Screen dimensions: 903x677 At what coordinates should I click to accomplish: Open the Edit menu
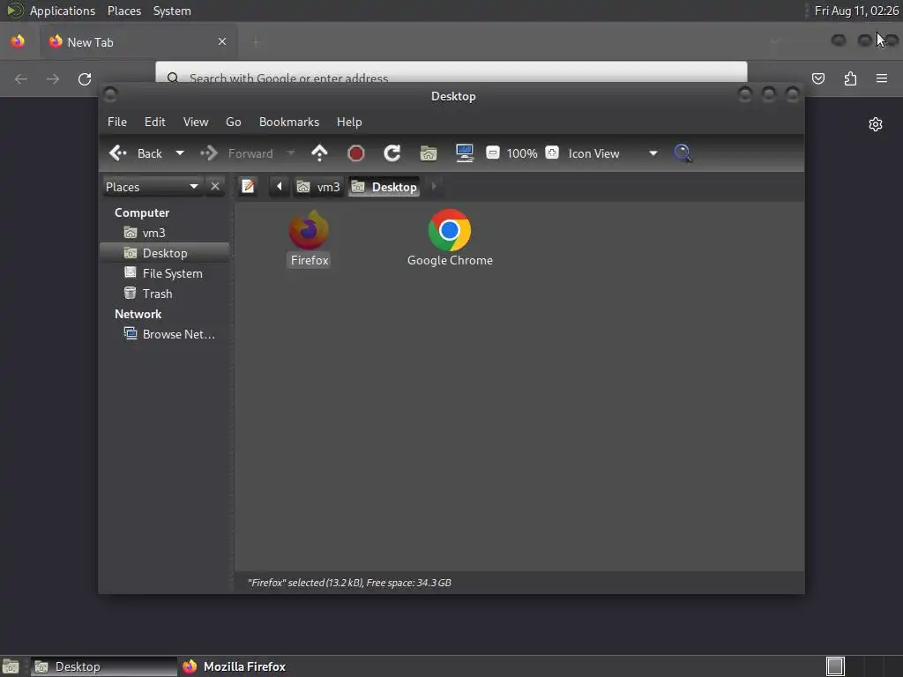click(154, 122)
